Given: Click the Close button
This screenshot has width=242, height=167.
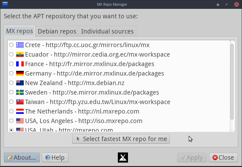Looking at the screenshot, I should [x=223, y=158].
